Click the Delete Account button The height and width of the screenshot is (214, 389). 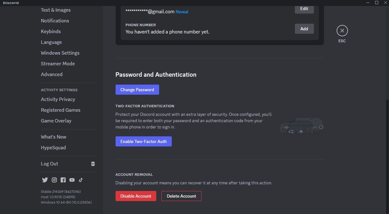pos(181,196)
